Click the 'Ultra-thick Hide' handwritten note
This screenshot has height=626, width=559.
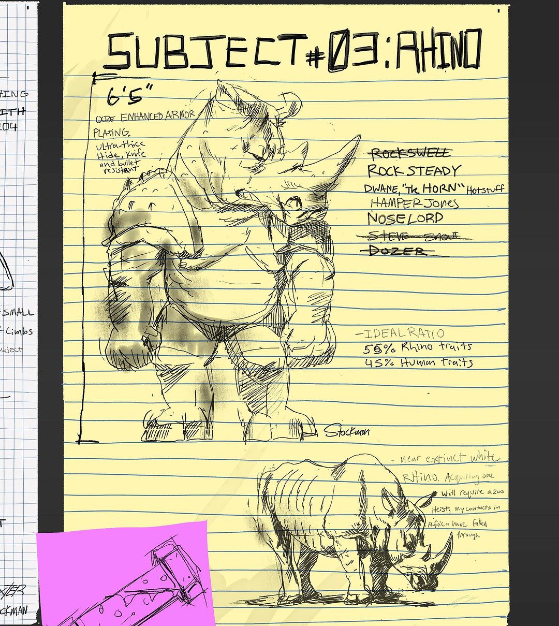121,150
